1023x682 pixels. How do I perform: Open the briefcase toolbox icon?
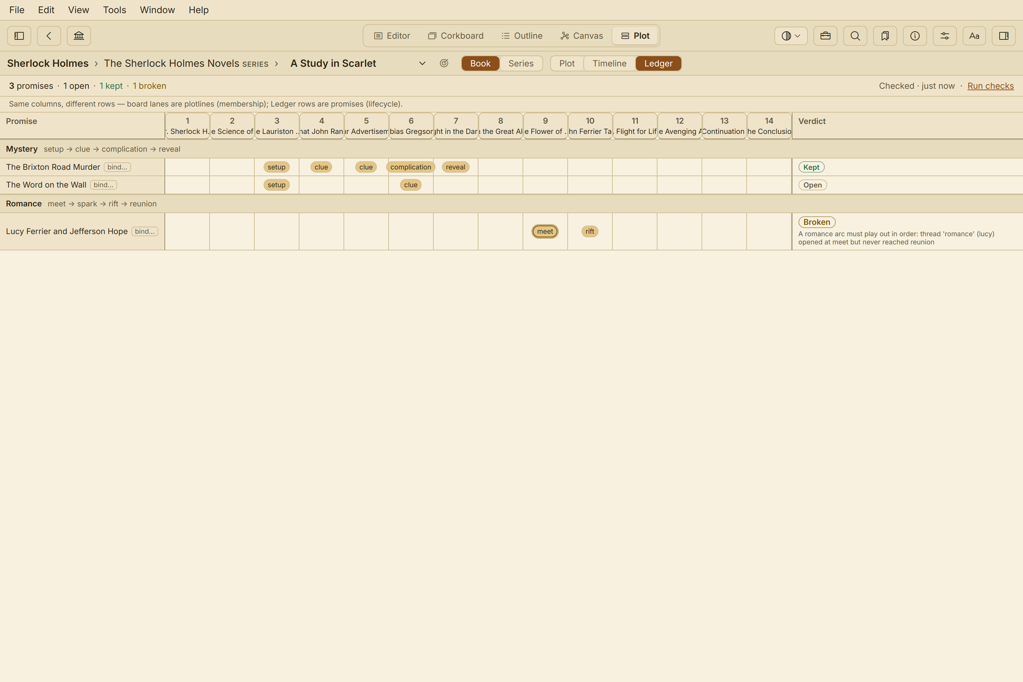point(825,36)
